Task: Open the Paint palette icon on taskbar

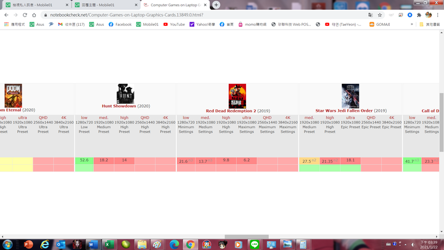Action: (157, 244)
